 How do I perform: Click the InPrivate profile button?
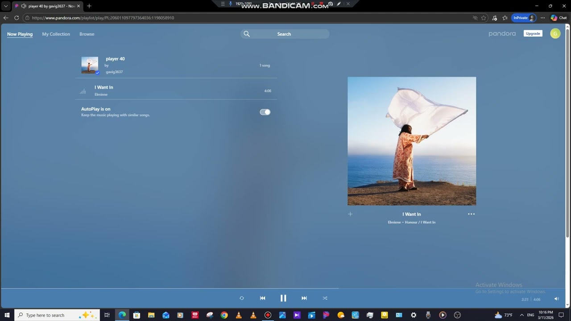coord(524,18)
